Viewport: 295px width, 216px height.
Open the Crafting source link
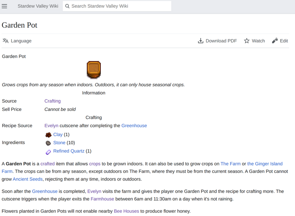pyautogui.click(x=52, y=101)
